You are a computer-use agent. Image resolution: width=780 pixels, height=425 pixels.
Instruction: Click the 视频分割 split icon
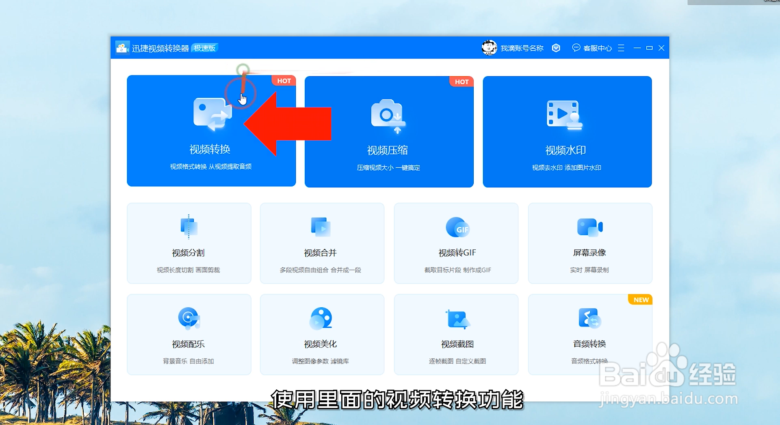click(188, 227)
